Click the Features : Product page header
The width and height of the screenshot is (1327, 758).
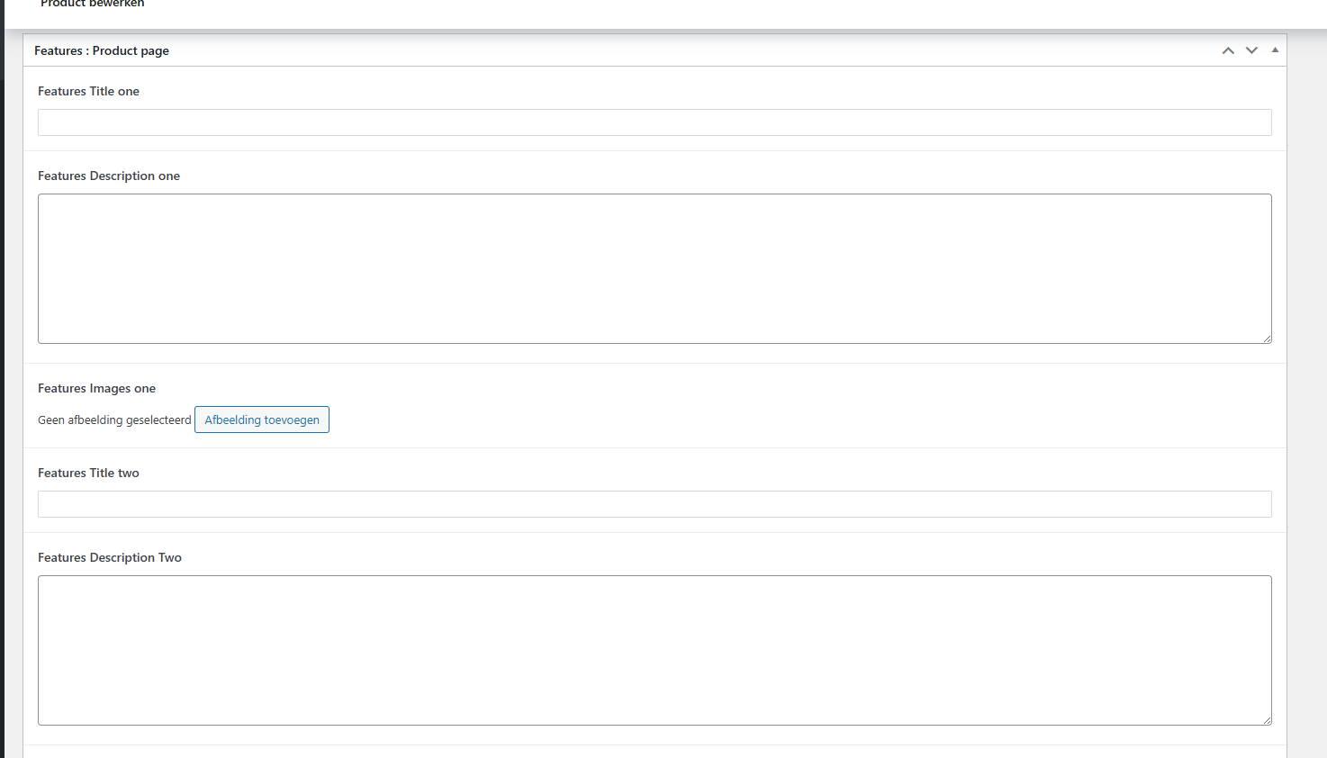pyautogui.click(x=102, y=50)
